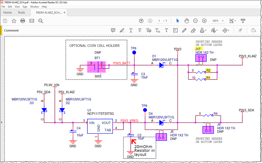Open the Window menu
The height and width of the screenshot is (163, 262).
tap(34, 7)
